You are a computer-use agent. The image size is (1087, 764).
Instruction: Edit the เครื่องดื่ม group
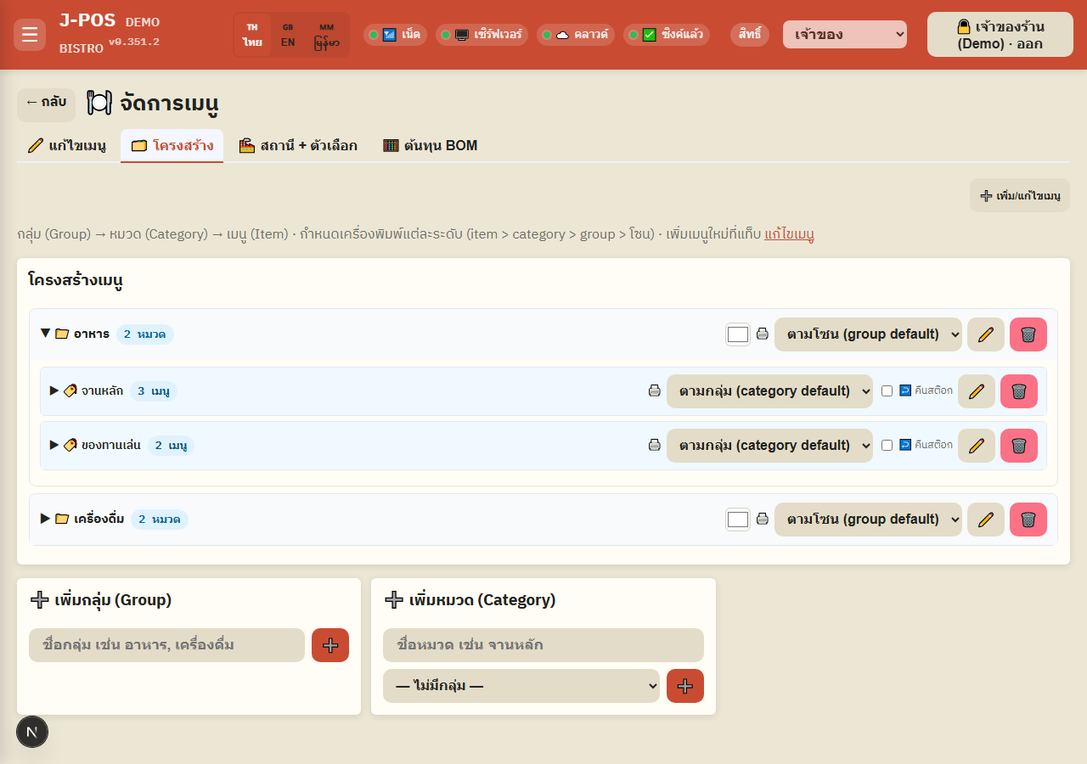click(985, 520)
